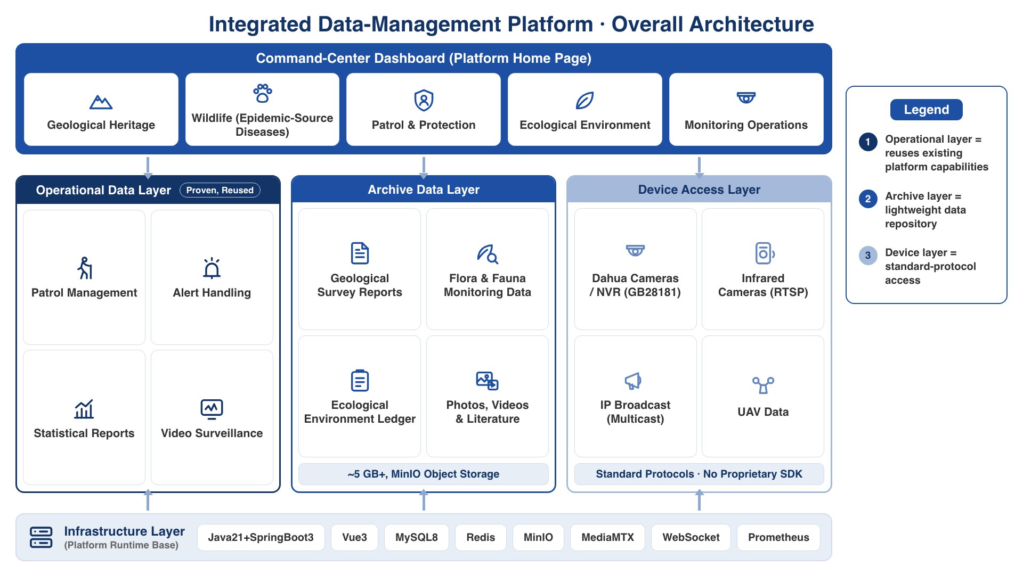
Task: Click the UAV Data drone icon
Action: (763, 384)
